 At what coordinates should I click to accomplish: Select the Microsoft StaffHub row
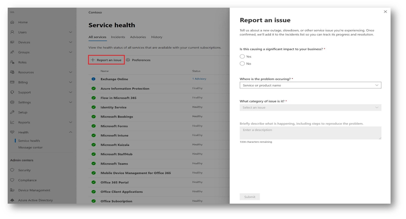[x=159, y=154]
